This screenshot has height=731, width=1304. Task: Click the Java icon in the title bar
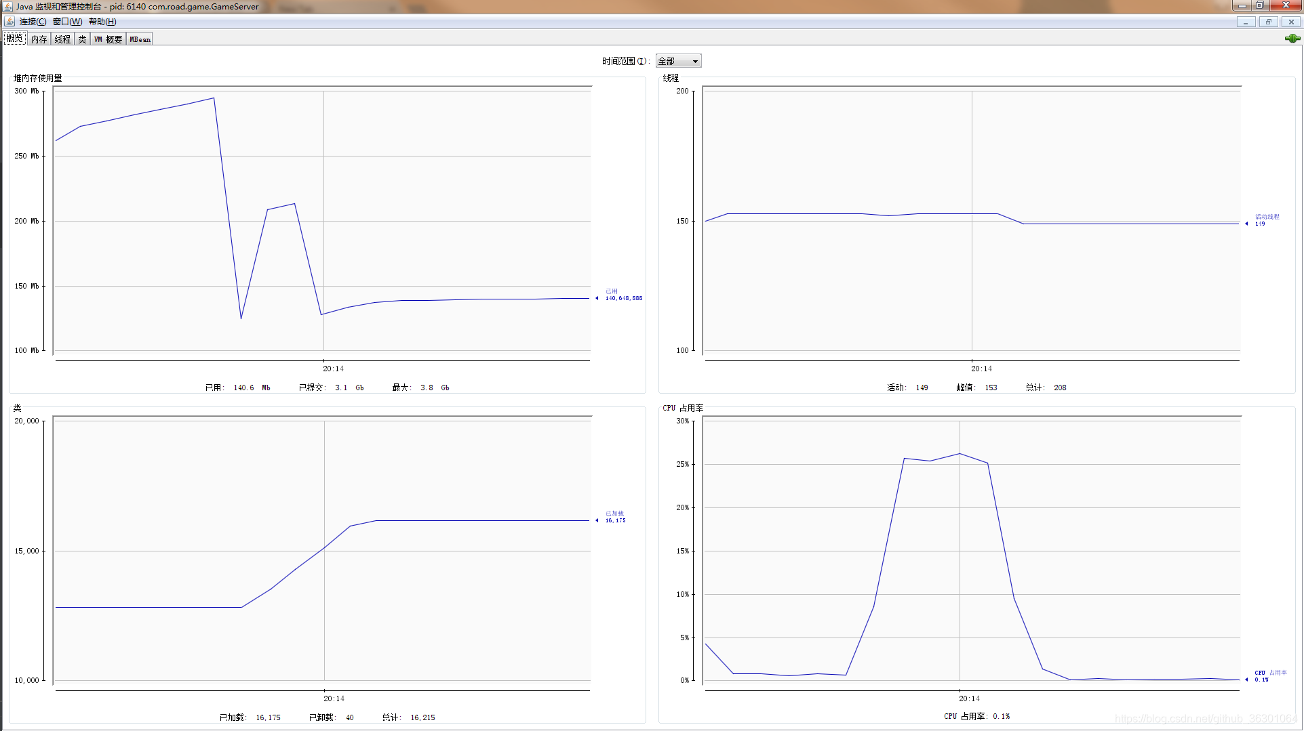[8, 6]
